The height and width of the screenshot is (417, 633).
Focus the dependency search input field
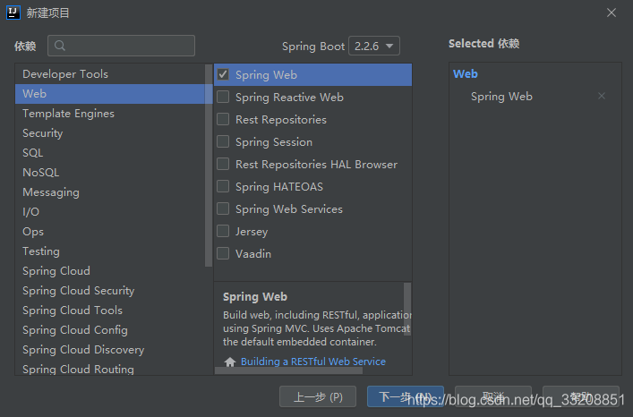(x=121, y=46)
